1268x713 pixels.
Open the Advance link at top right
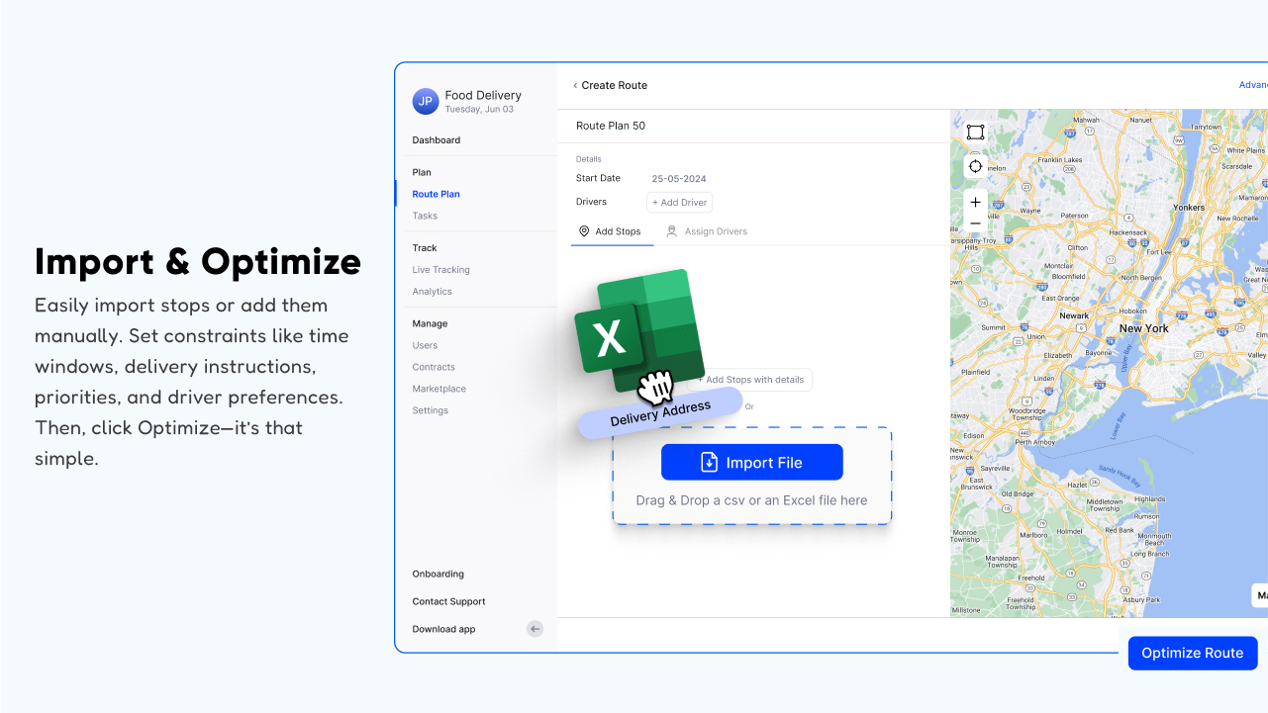[x=1252, y=84]
